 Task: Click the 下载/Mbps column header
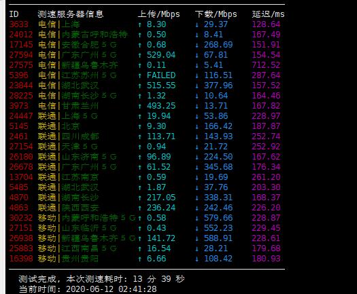click(x=216, y=14)
